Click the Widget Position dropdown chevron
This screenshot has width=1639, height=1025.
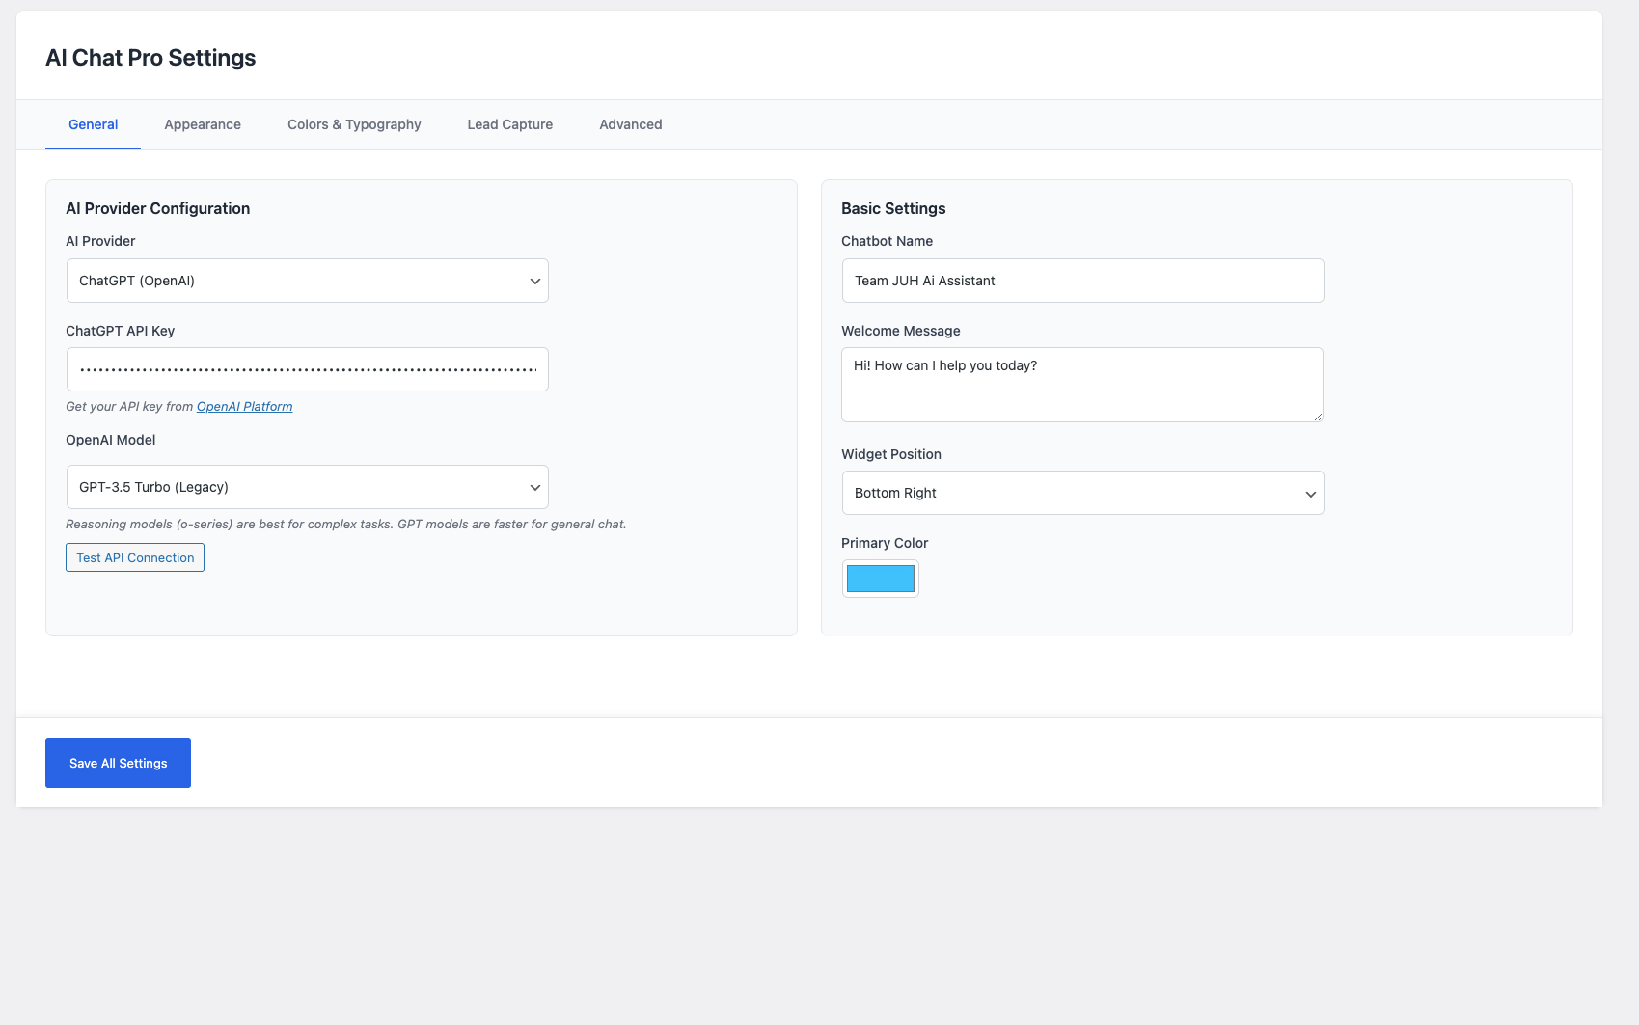(x=1311, y=493)
